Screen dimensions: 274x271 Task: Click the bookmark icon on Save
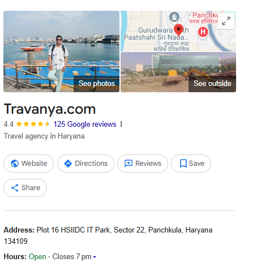pyautogui.click(x=183, y=164)
